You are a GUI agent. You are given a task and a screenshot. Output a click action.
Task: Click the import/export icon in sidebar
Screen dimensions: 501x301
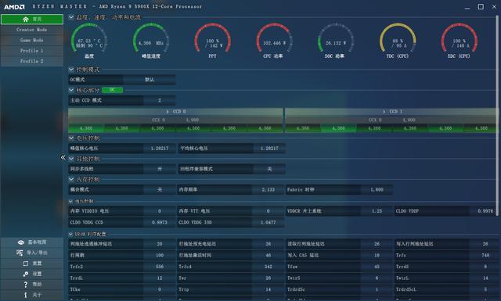[20, 253]
